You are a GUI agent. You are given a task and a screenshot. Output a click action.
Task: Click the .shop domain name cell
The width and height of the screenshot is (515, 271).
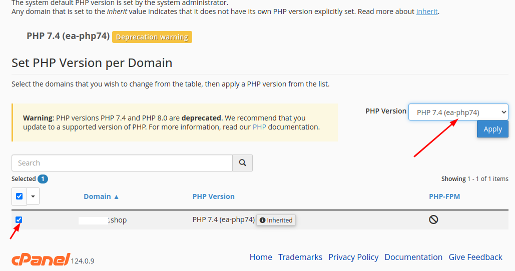tap(103, 220)
